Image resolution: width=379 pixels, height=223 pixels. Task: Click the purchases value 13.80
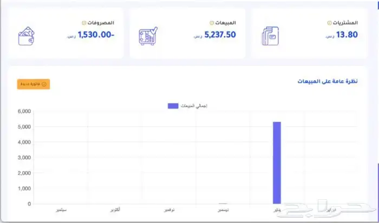pos(347,35)
